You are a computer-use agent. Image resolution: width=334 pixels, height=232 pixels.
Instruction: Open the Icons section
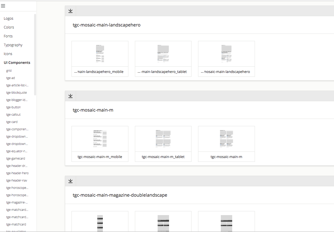coord(8,54)
